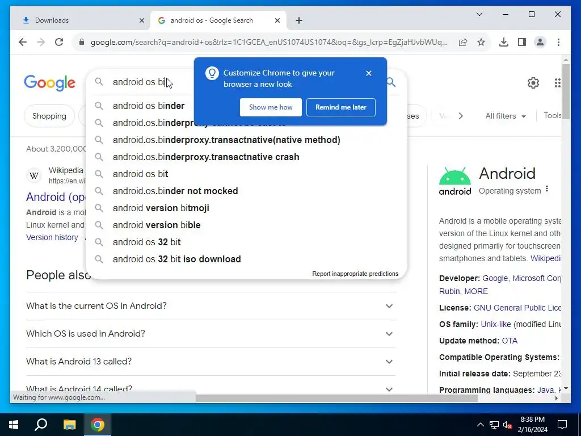
Task: Open Windows taskbar search
Action: click(x=41, y=425)
